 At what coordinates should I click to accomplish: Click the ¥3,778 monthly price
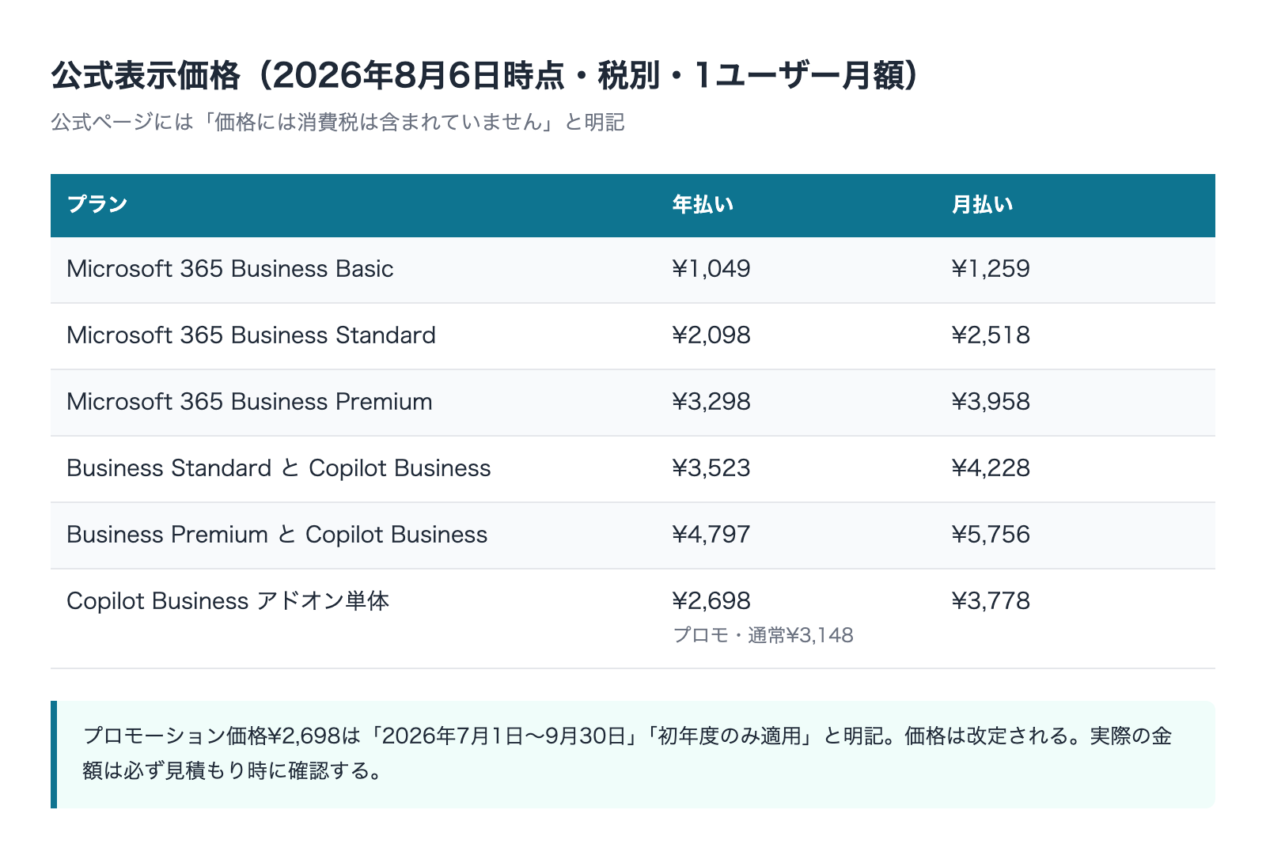tap(991, 601)
